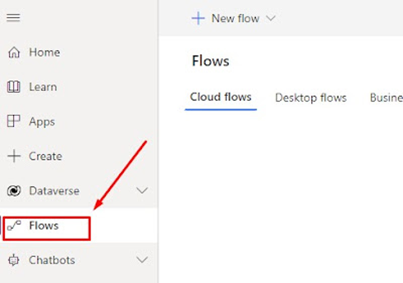Screen dimensions: 403x283
Task: Click the Create plus icon in sidebar
Action: pos(14,157)
